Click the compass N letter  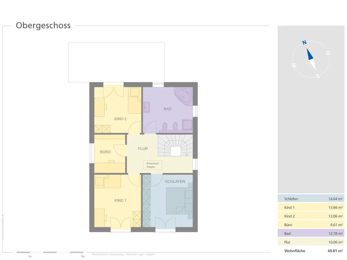tap(304, 42)
